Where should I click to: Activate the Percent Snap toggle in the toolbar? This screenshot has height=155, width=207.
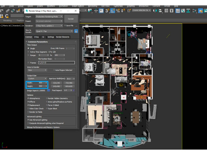(x=118, y=11)
